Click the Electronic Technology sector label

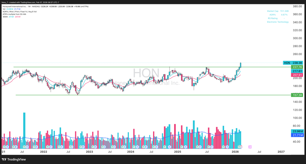[278, 22]
